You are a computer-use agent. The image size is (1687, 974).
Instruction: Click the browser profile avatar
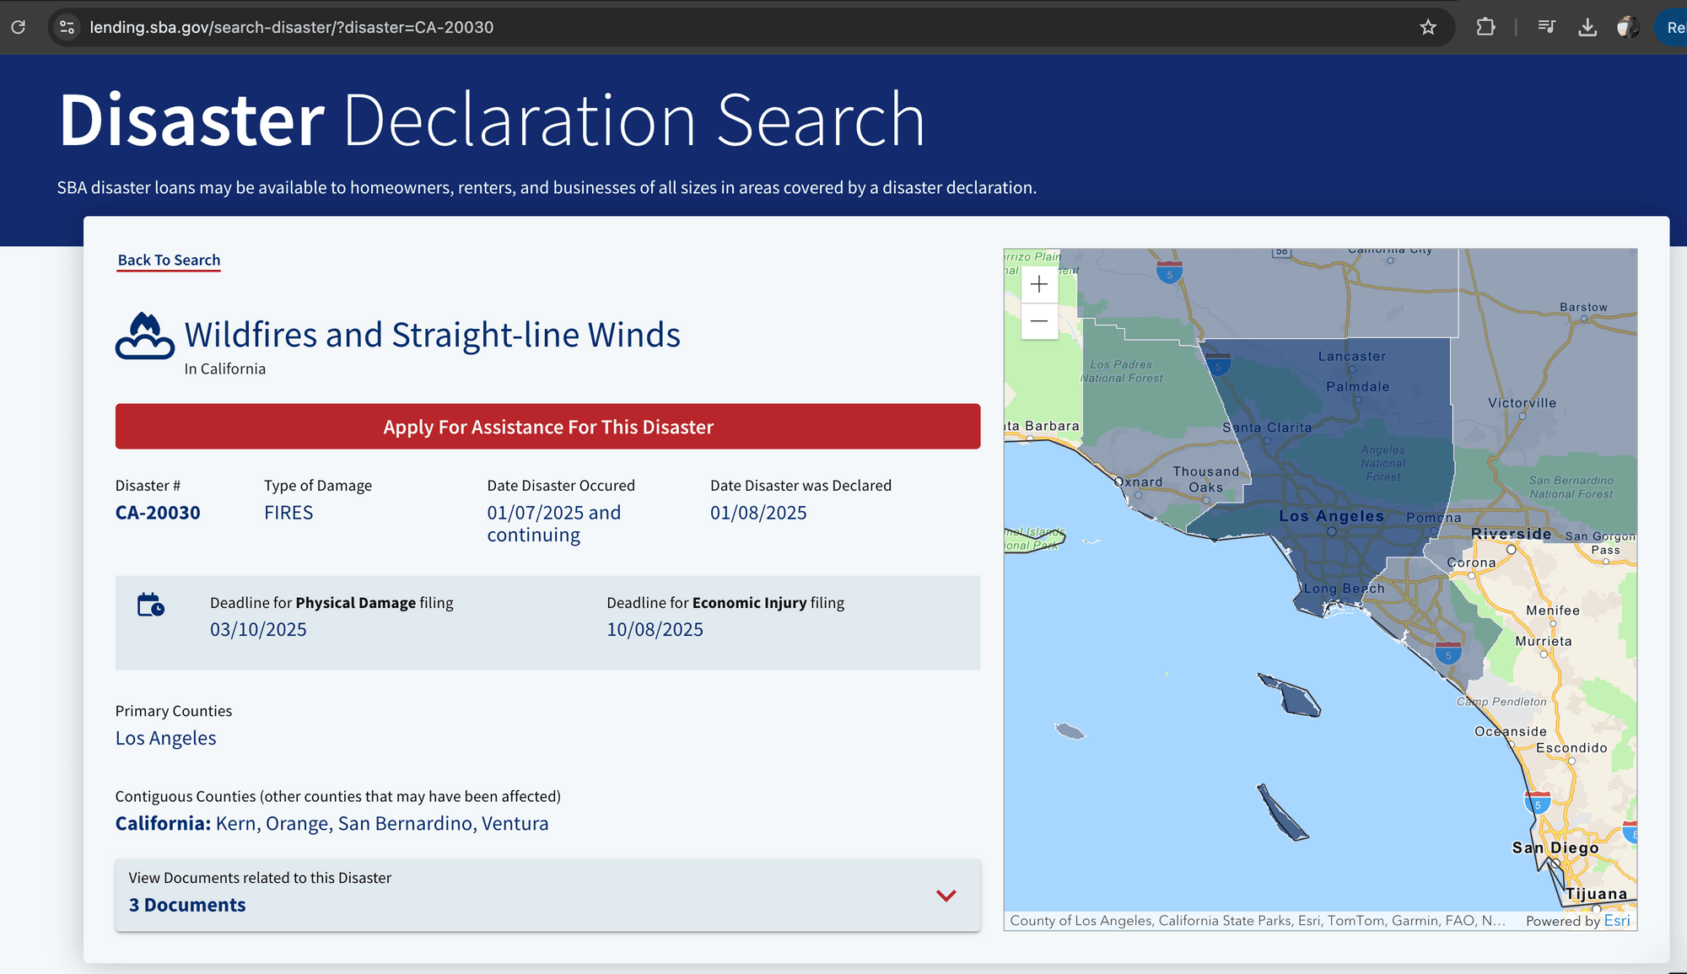click(x=1628, y=27)
